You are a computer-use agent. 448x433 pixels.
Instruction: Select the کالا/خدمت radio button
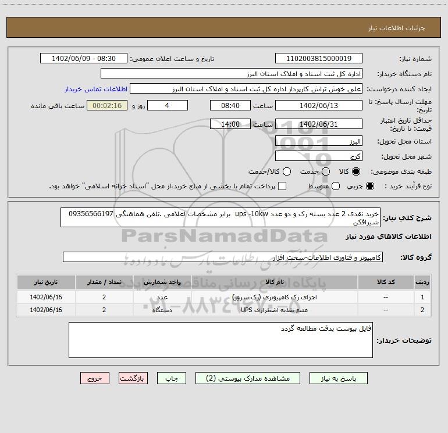pyautogui.click(x=287, y=171)
